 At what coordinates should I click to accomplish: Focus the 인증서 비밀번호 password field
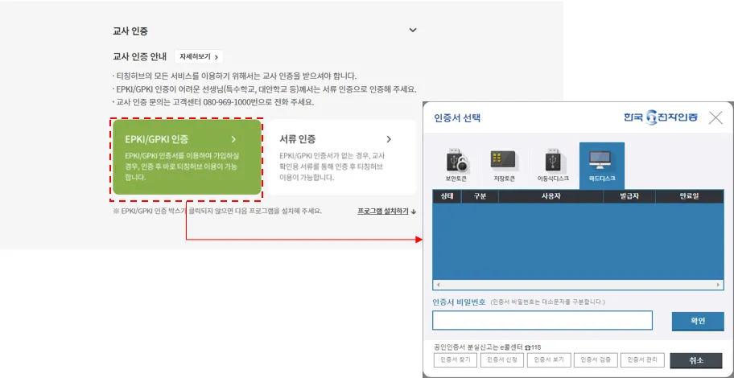[542, 320]
